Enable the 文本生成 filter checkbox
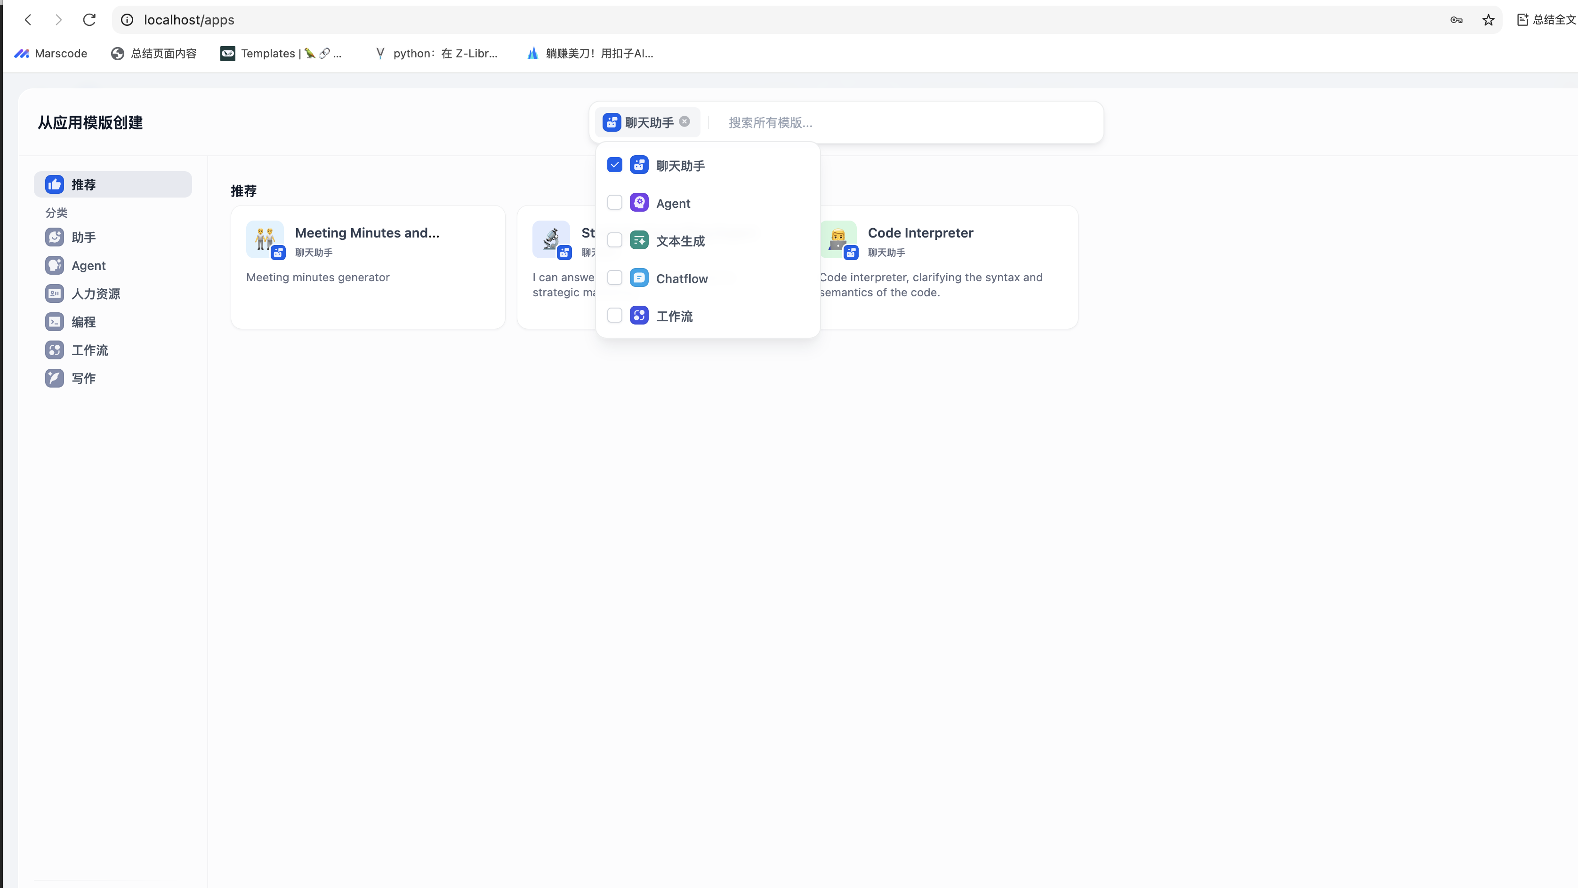Screen dimensions: 1578x888 614,240
